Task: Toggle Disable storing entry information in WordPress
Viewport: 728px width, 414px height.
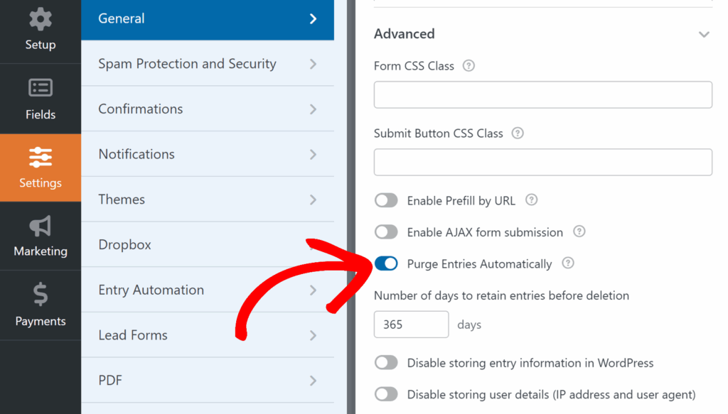Action: coord(386,363)
